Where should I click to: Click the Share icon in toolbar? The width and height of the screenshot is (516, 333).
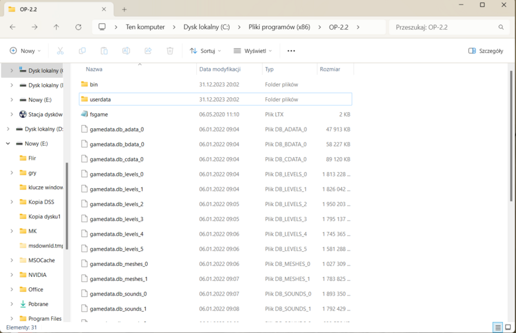pyautogui.click(x=148, y=51)
